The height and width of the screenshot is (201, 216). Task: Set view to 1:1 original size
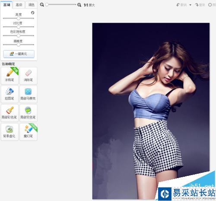(89, 5)
